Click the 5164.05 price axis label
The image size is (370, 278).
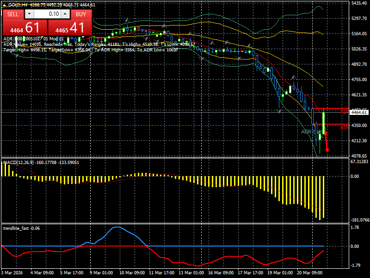(359, 33)
